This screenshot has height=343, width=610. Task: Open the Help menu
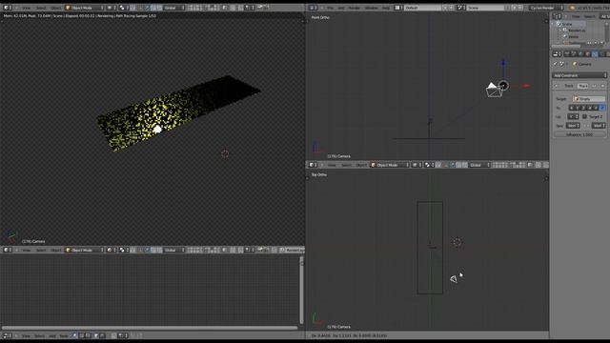[x=385, y=8]
